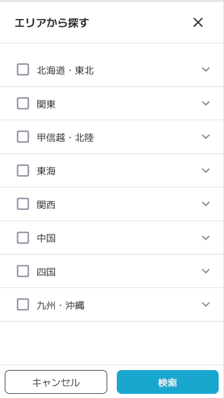Click the blue 検索 button
This screenshot has height=398, width=224.
(x=167, y=382)
